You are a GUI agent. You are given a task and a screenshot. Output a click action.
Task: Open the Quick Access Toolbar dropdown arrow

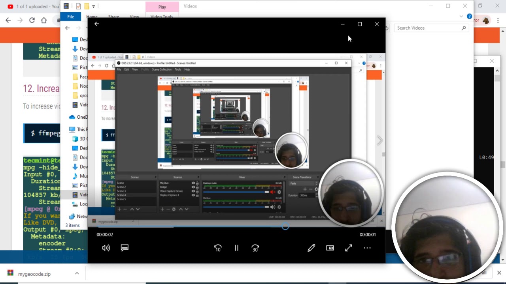pyautogui.click(x=94, y=6)
